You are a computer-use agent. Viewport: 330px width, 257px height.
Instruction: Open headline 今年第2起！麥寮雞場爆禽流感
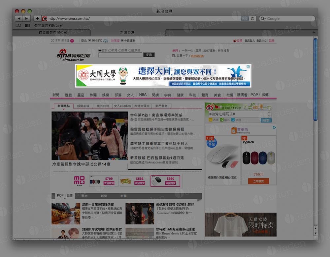coord(156,115)
